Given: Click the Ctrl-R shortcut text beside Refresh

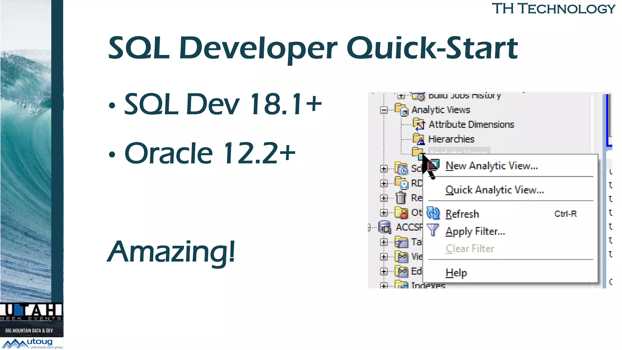Looking at the screenshot, I should [565, 214].
